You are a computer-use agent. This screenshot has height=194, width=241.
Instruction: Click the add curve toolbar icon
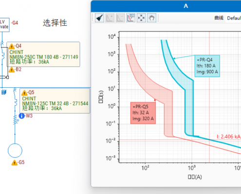(x=110, y=18)
